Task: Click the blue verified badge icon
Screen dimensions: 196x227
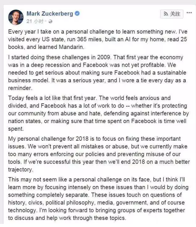Action: [77, 13]
